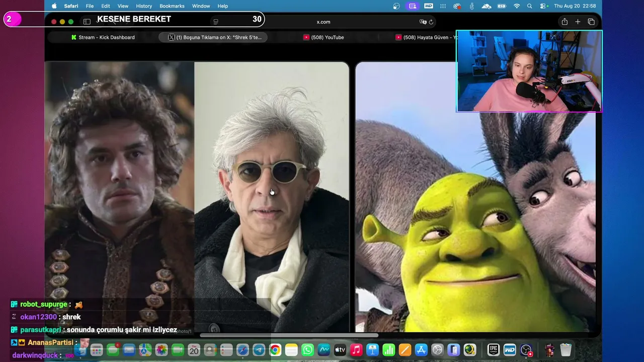Open Launchpad from the dock

point(96,350)
